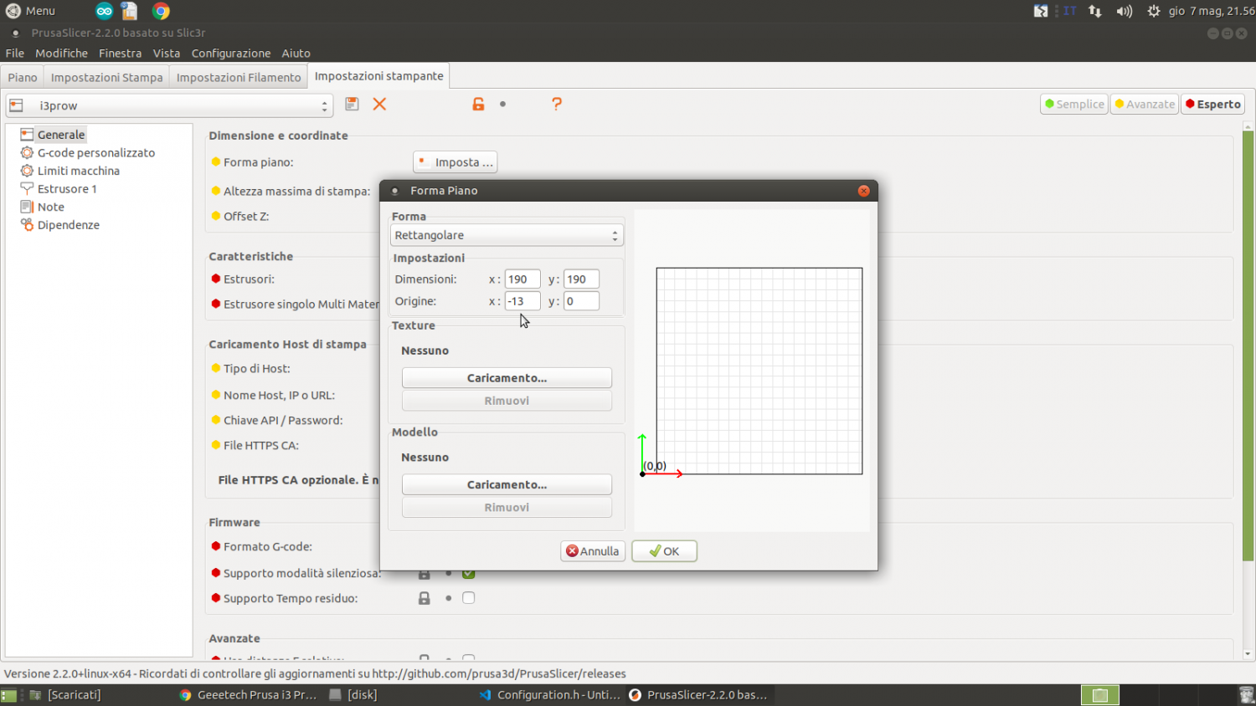
Task: Launch Chrome from the top panel
Action: pos(161,11)
